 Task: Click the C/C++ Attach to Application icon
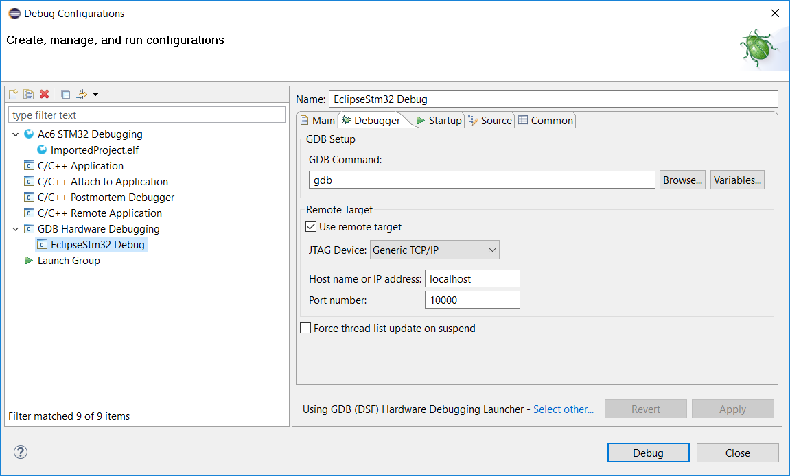pyautogui.click(x=30, y=181)
